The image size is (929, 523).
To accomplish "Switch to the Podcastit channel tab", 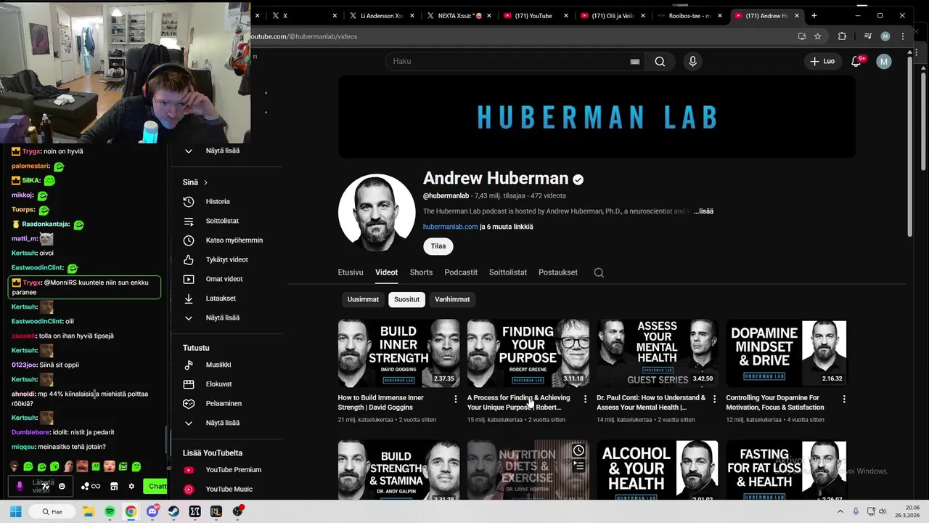I will click(x=461, y=272).
